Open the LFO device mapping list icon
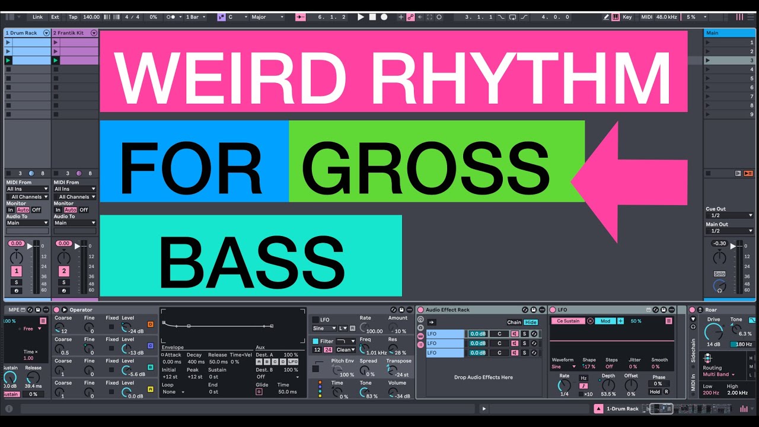Viewport: 759px width, 427px height. click(669, 321)
